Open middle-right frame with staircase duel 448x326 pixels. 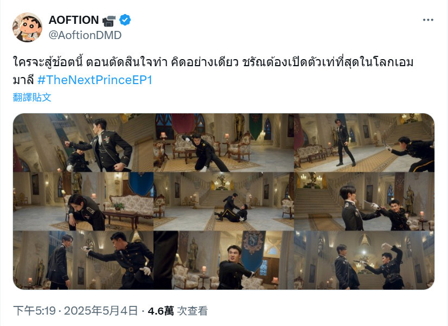tap(364, 201)
